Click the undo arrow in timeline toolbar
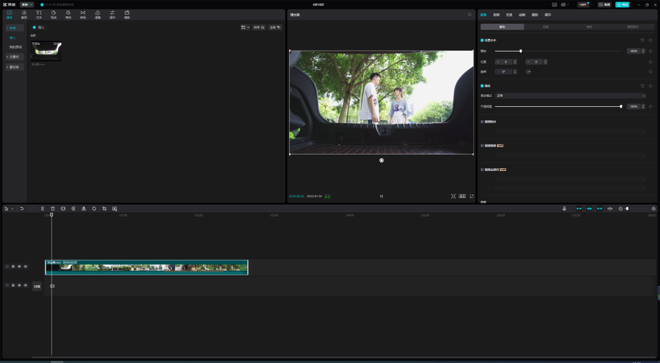The image size is (660, 363). [22, 209]
